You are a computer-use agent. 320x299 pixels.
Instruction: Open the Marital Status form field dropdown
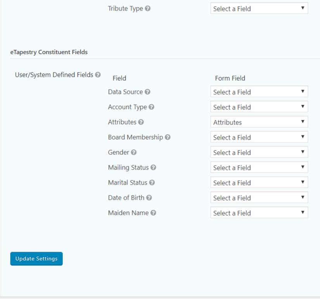[x=259, y=182]
